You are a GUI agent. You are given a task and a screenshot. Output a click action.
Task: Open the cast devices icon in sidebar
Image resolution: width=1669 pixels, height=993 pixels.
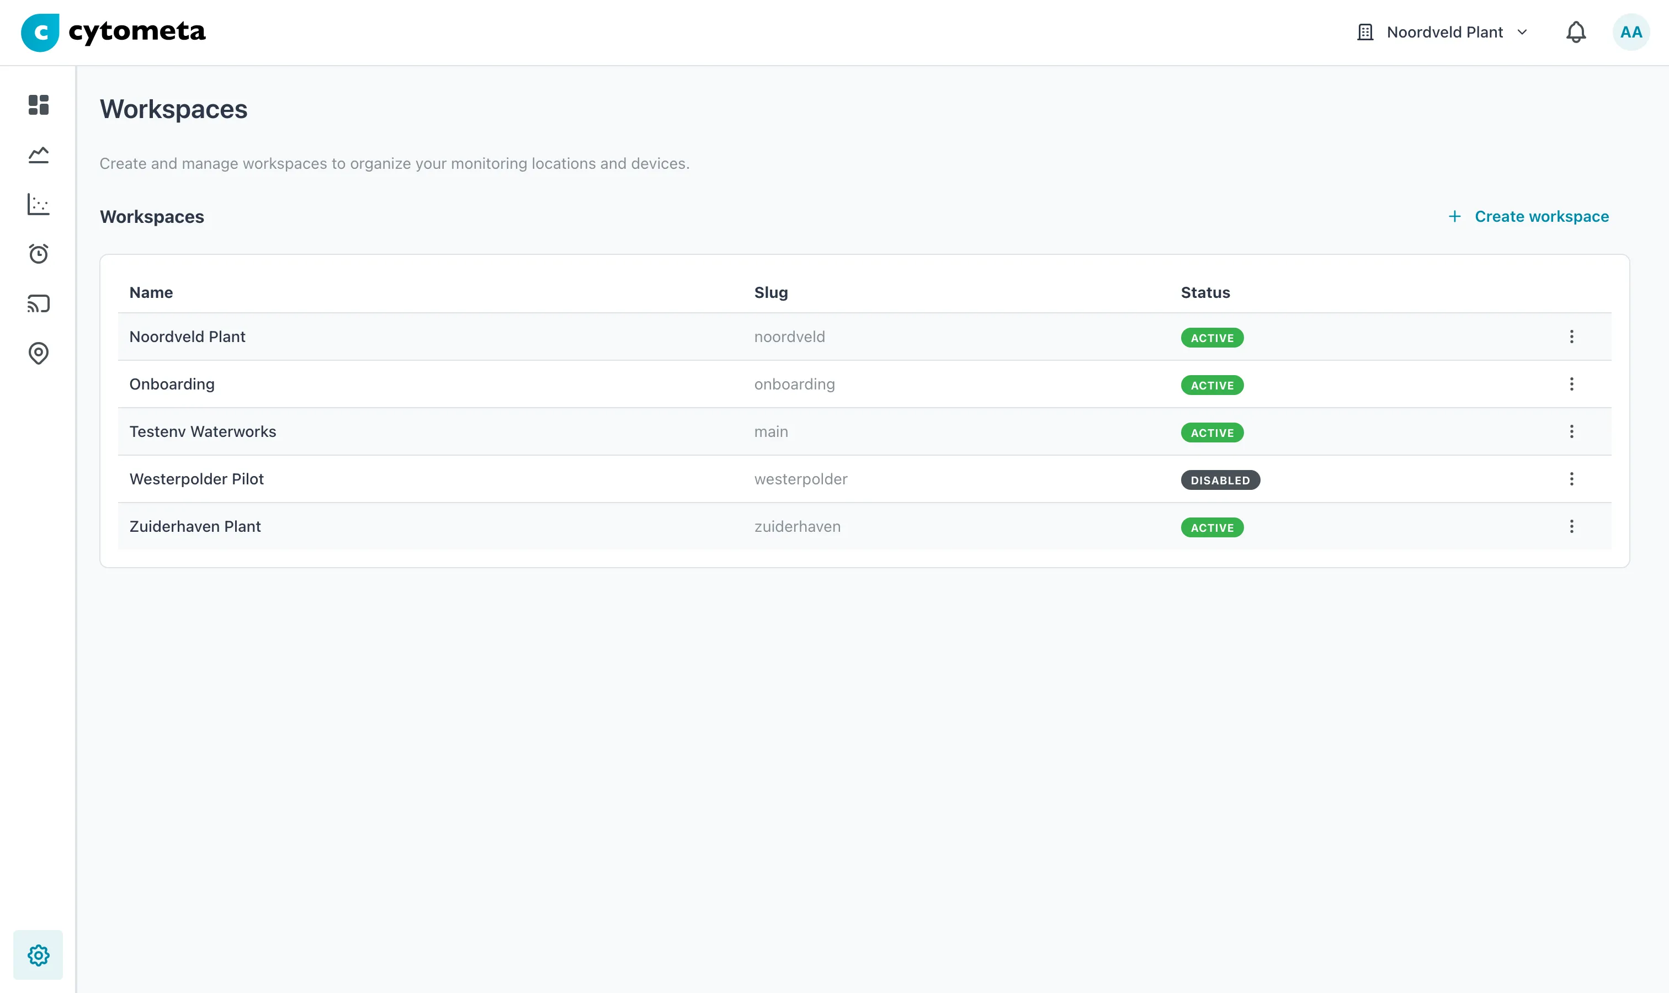tap(38, 303)
